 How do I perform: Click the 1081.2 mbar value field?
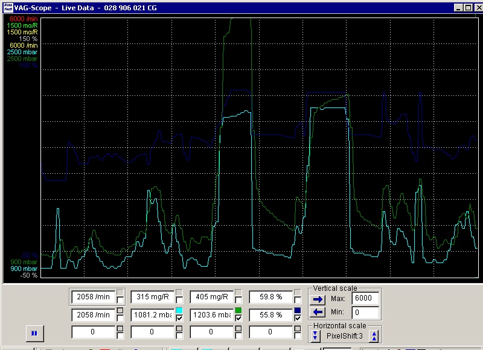[153, 315]
